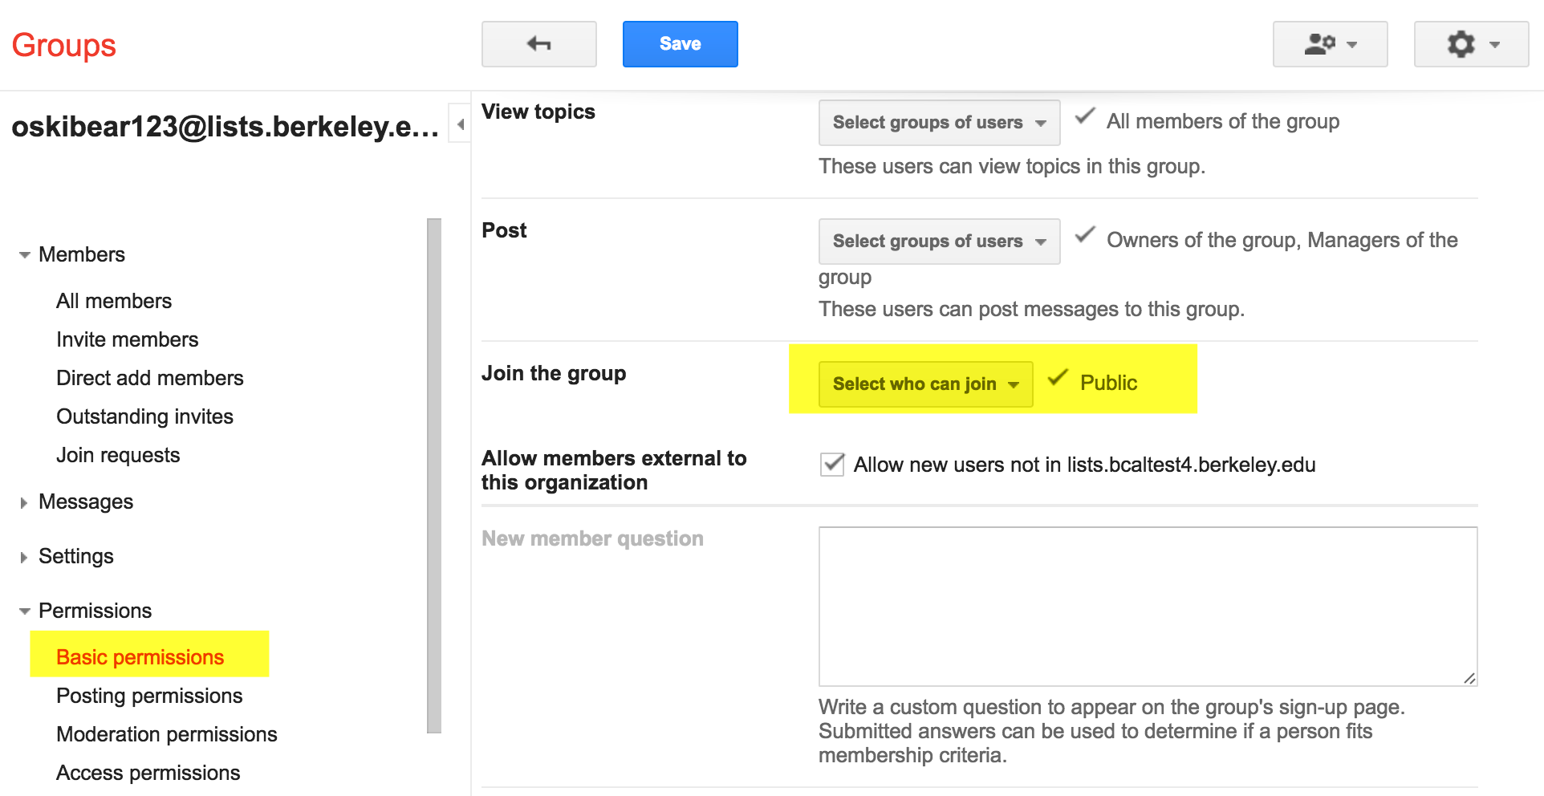Select Posting permissions in the sidebar

[x=149, y=695]
